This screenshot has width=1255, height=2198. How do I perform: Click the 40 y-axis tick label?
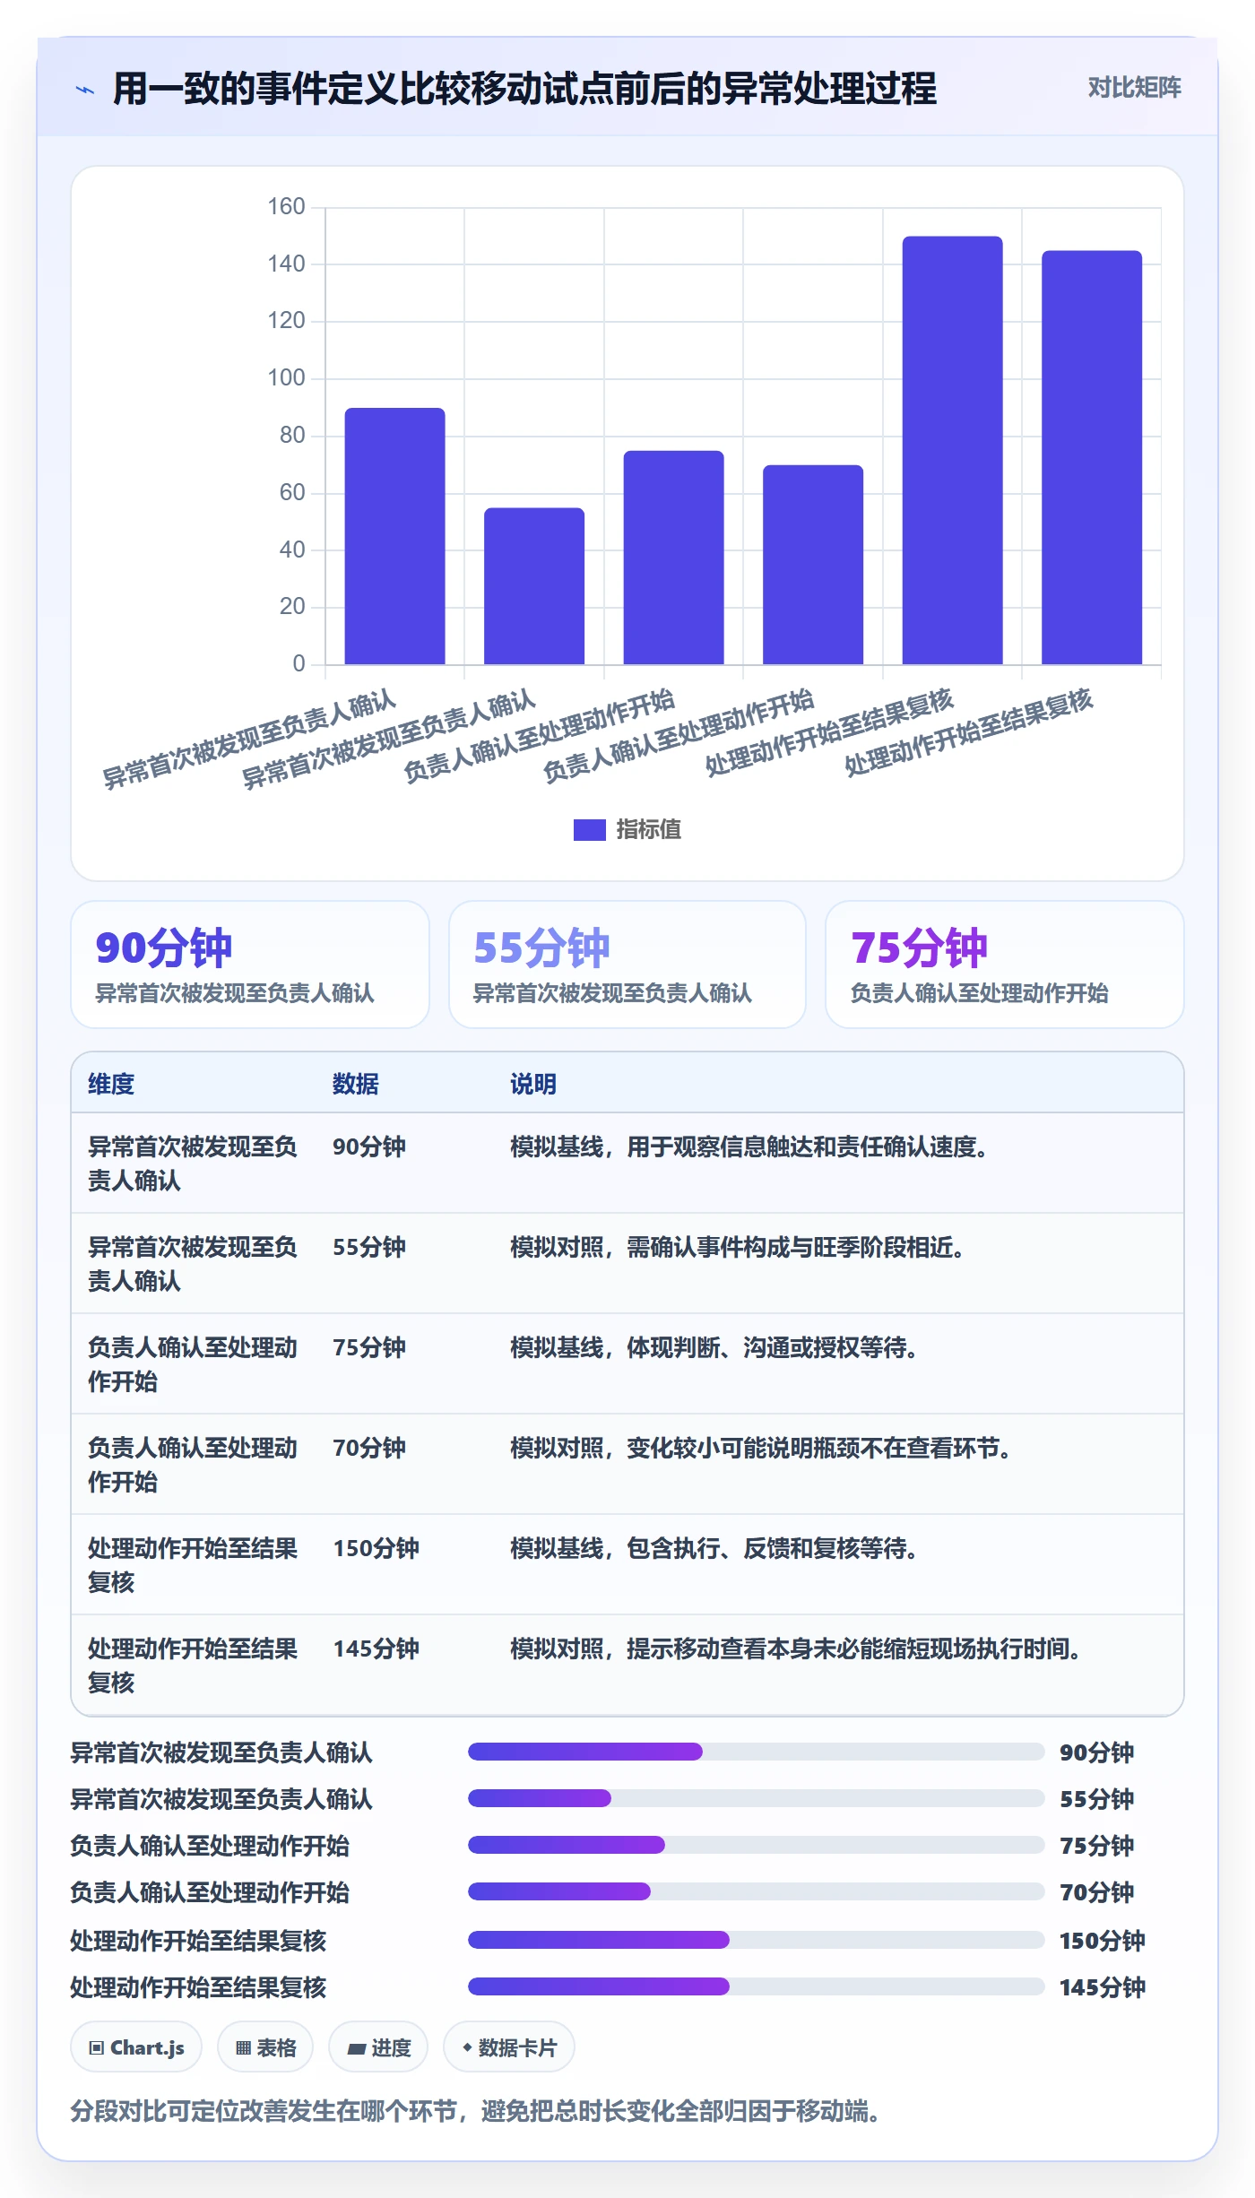click(292, 549)
